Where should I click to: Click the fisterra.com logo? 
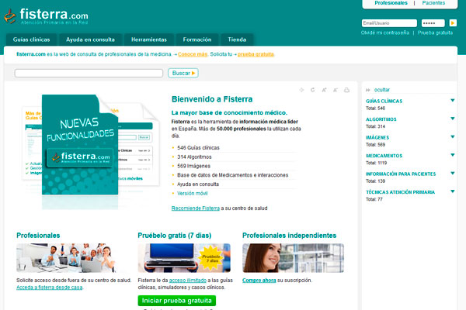tap(47, 16)
